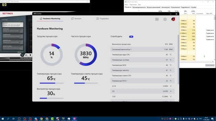Select the Температура MOS row
The image size is (216, 121).
[x=142, y=65]
